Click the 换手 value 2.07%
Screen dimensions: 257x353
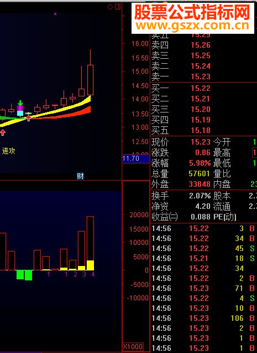[200, 196]
